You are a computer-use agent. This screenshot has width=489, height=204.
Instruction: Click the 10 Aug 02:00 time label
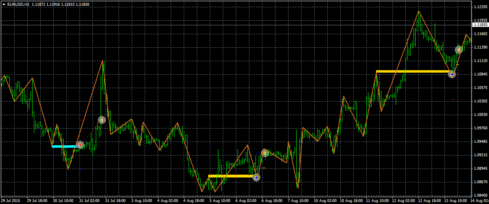tap(325, 201)
